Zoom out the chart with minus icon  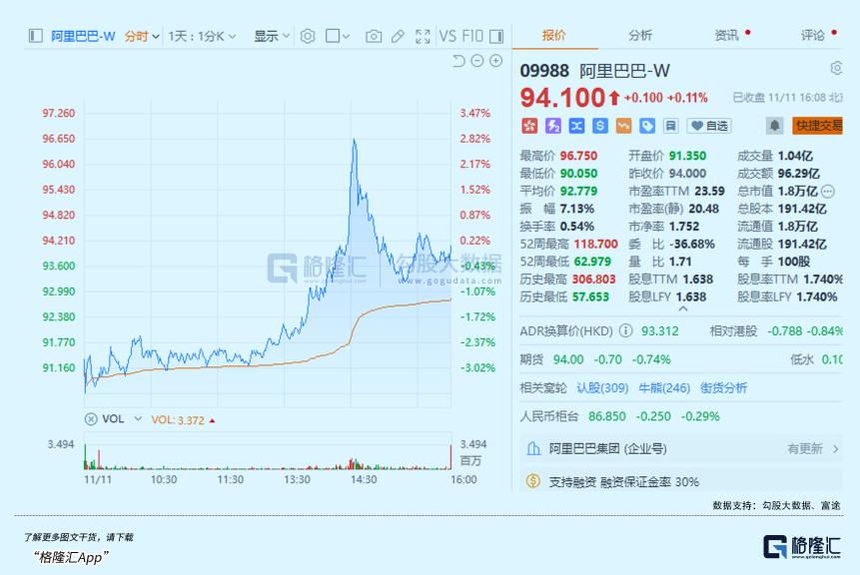coord(477,61)
